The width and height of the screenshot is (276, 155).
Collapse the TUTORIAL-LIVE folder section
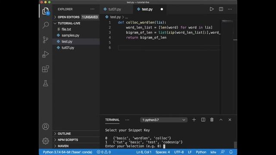[x=76, y=23]
